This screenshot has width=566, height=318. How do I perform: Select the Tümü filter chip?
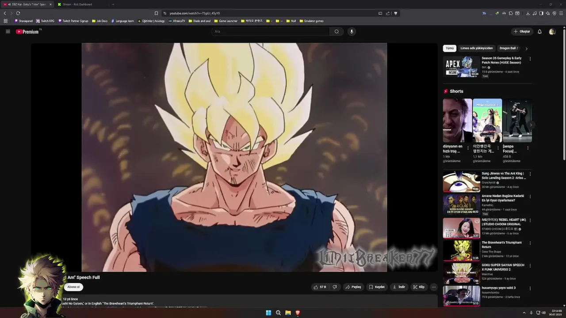coord(450,48)
